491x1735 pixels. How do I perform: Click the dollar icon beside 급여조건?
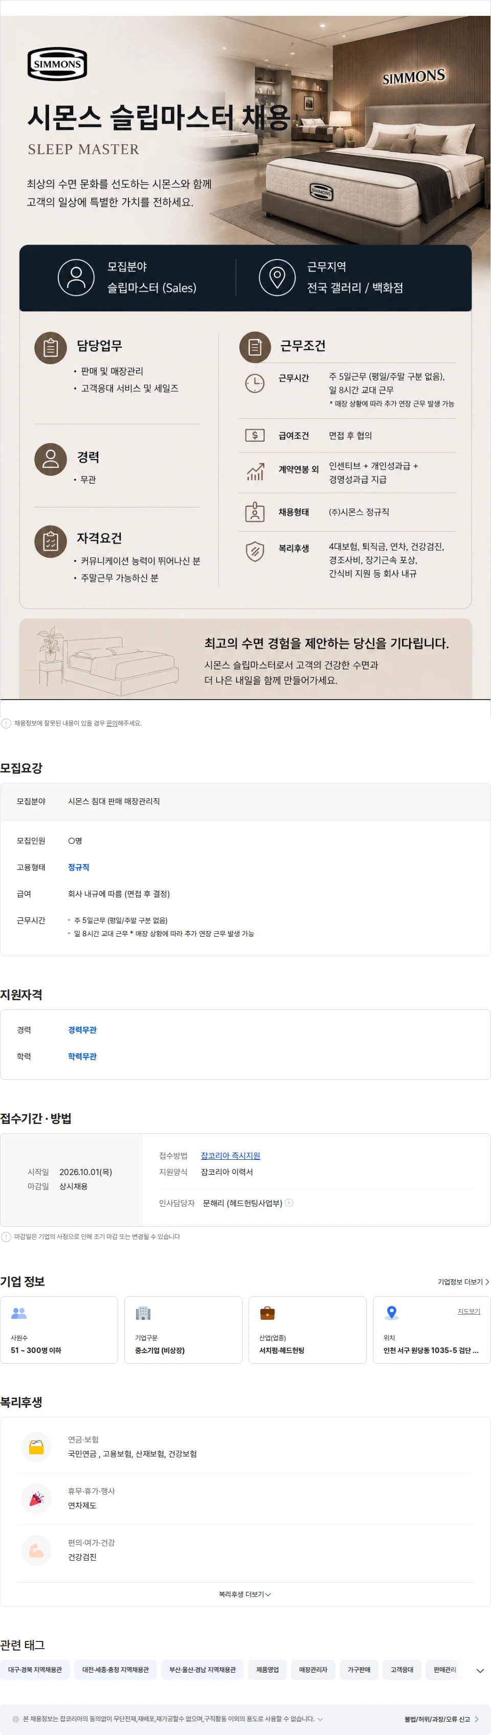coord(255,435)
